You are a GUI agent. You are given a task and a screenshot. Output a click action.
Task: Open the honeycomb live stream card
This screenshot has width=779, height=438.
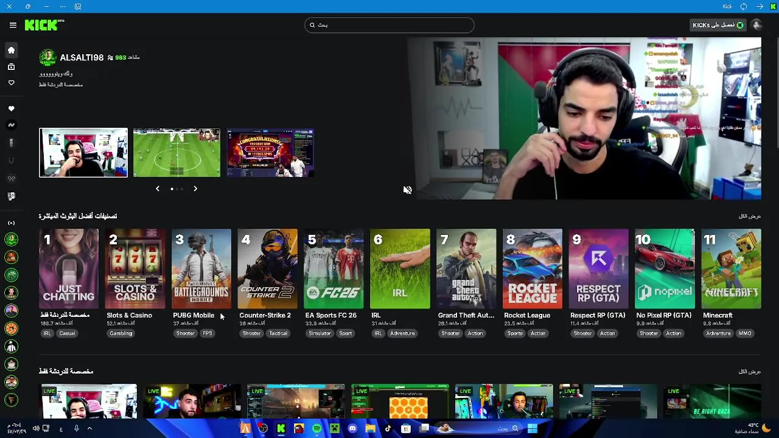(x=400, y=401)
